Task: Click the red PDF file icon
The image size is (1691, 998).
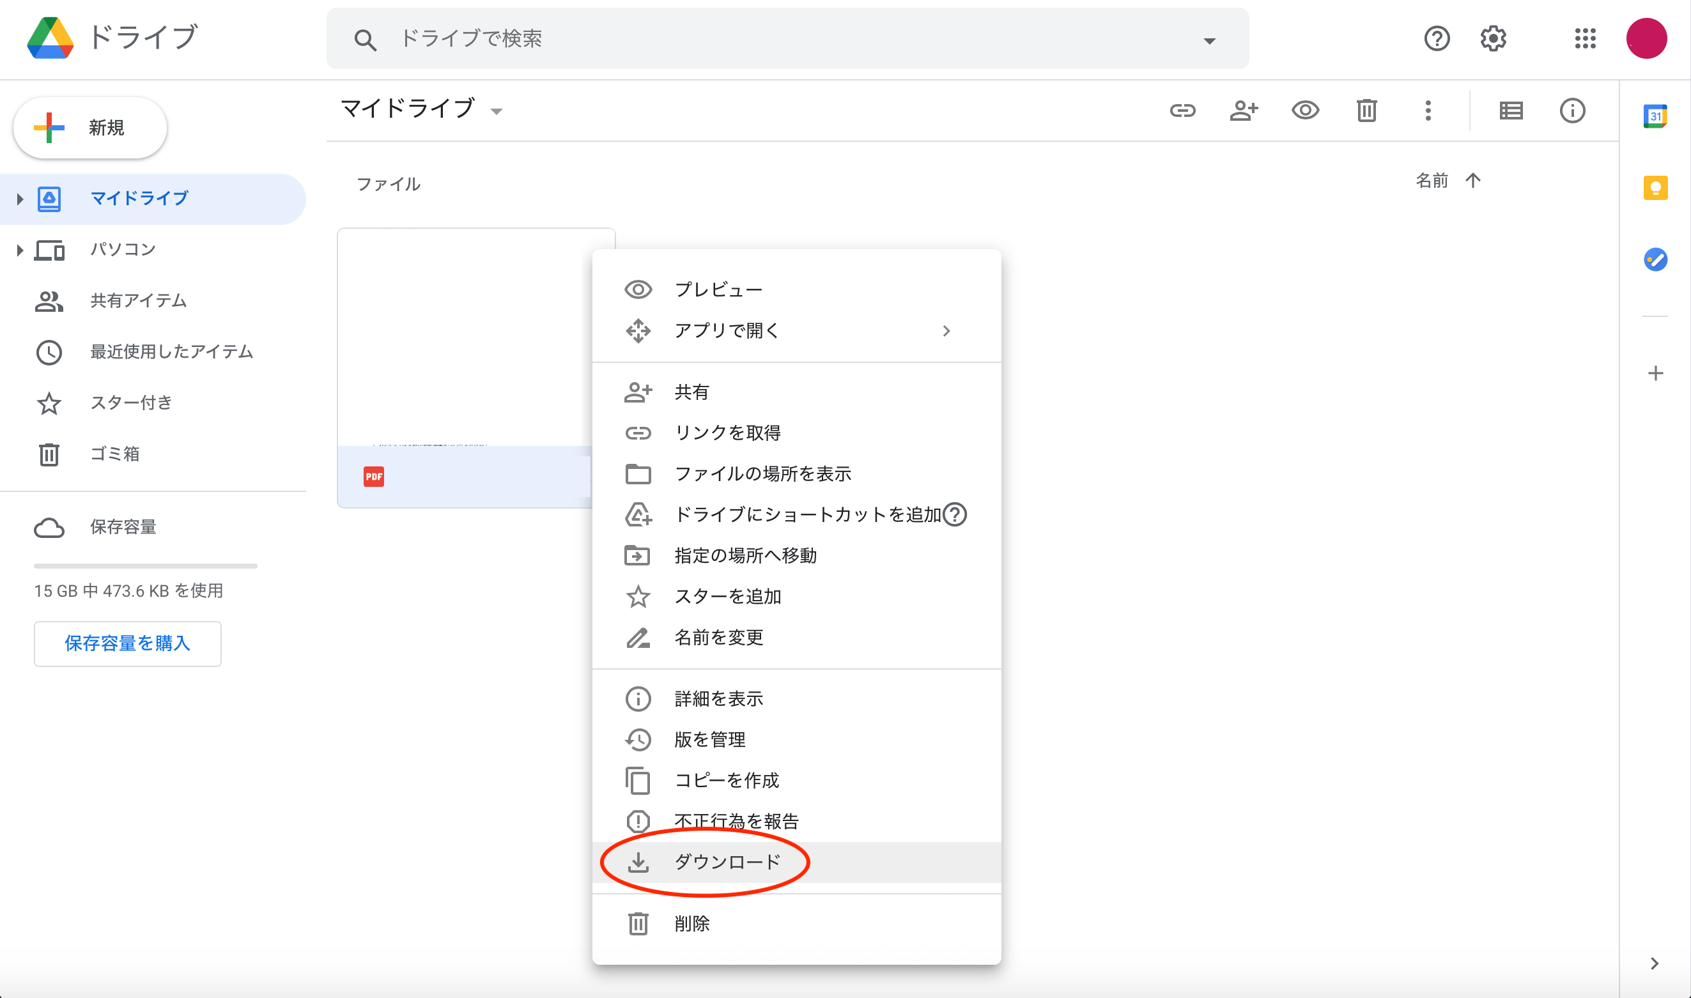Action: coord(374,477)
